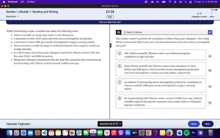Open Photos from the dock
This screenshot has height=138, width=220.
point(72,133)
